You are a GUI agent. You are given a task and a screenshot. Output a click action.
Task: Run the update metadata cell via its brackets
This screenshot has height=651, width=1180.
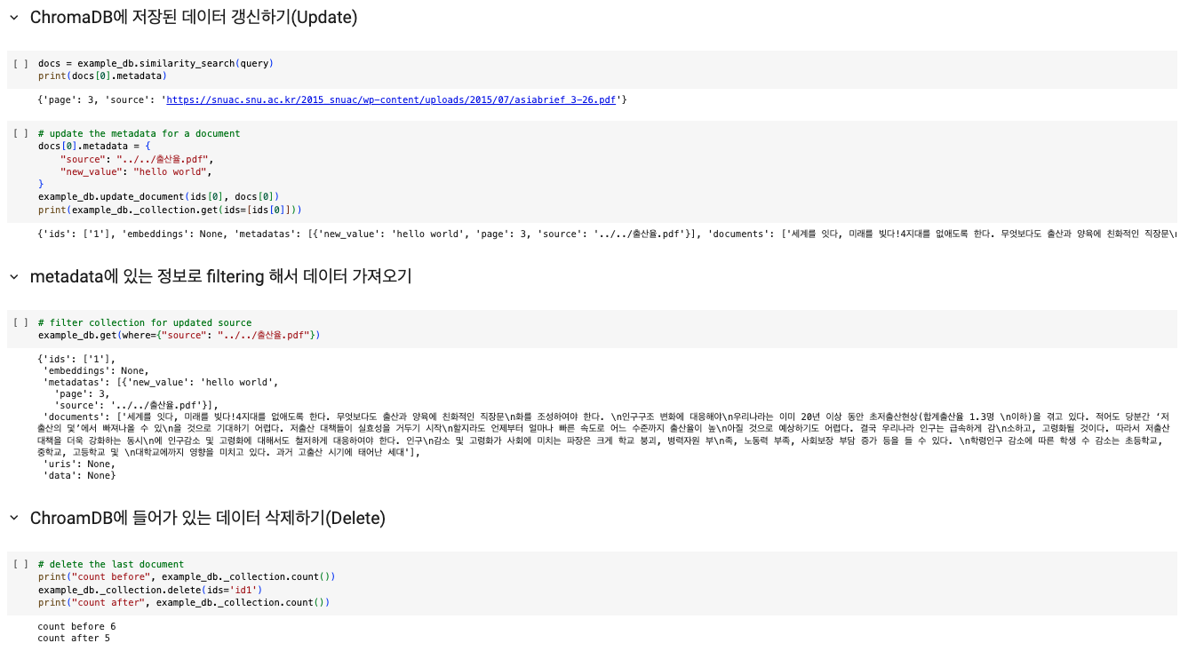pos(20,133)
